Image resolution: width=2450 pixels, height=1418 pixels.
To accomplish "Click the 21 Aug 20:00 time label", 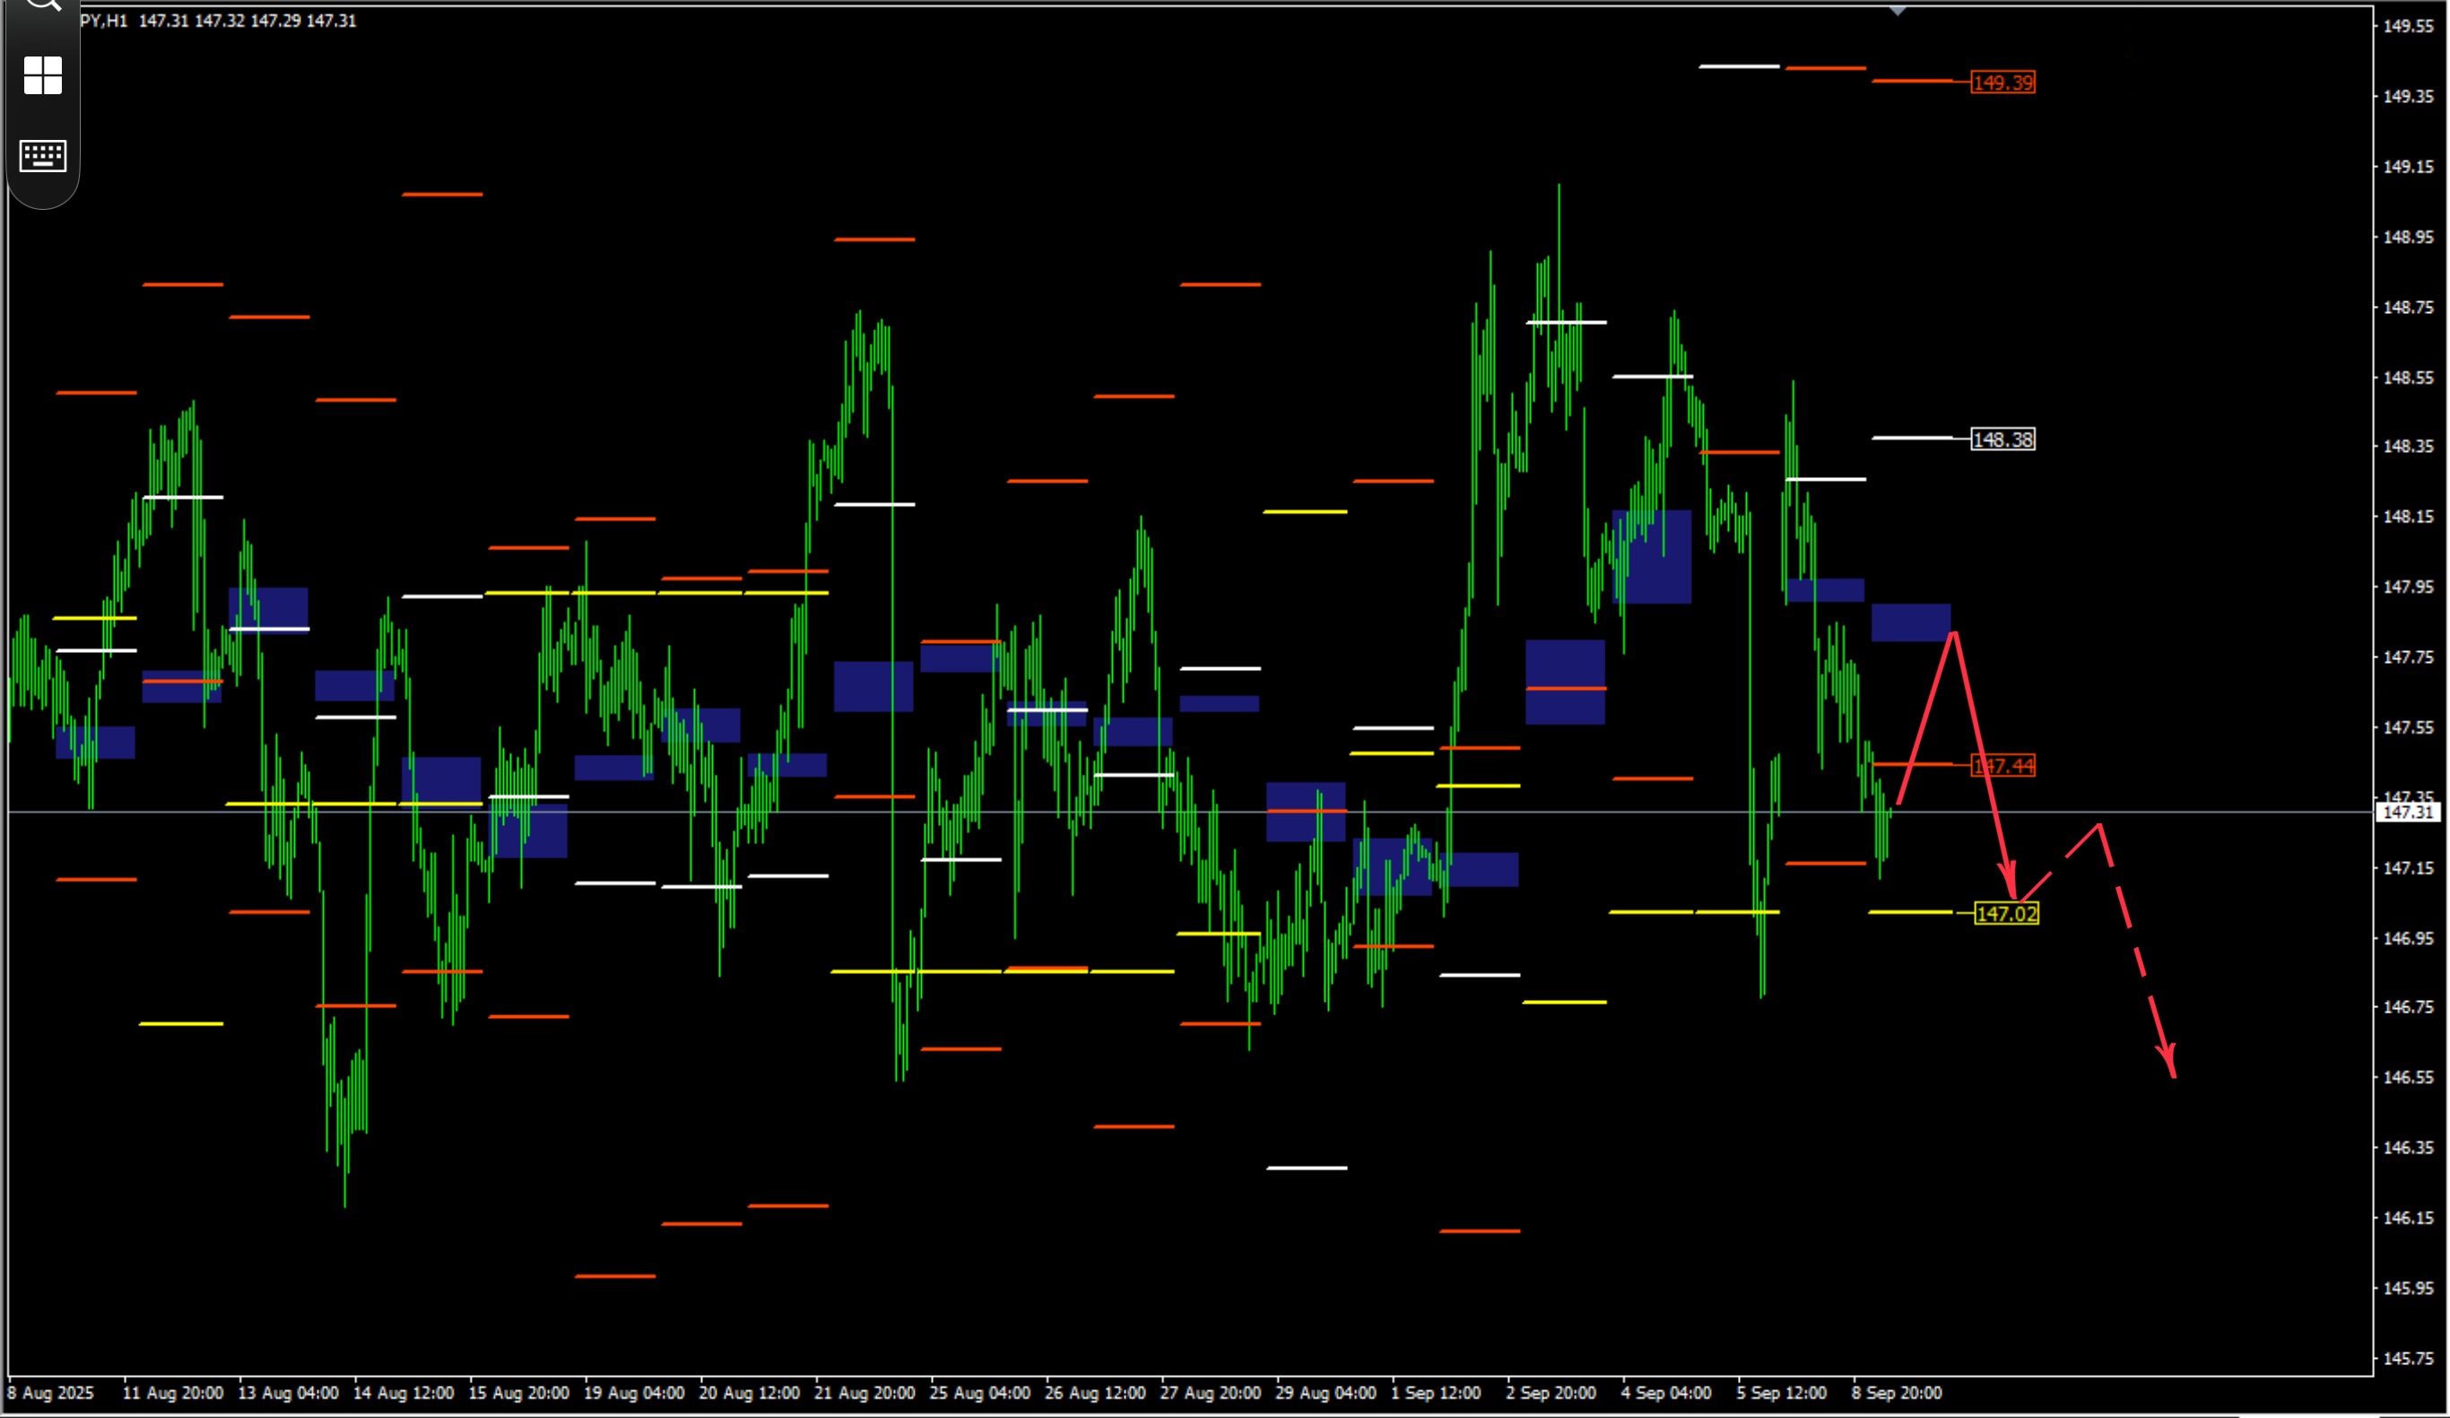I will pos(864,1393).
